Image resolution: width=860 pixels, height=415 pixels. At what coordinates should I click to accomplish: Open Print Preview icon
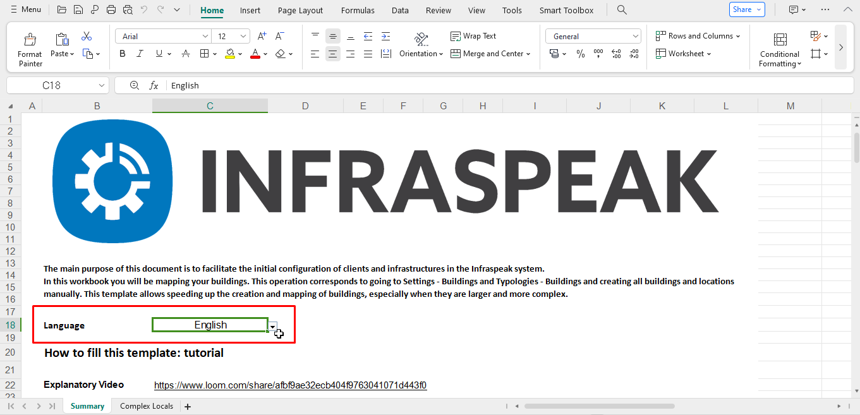(x=128, y=9)
